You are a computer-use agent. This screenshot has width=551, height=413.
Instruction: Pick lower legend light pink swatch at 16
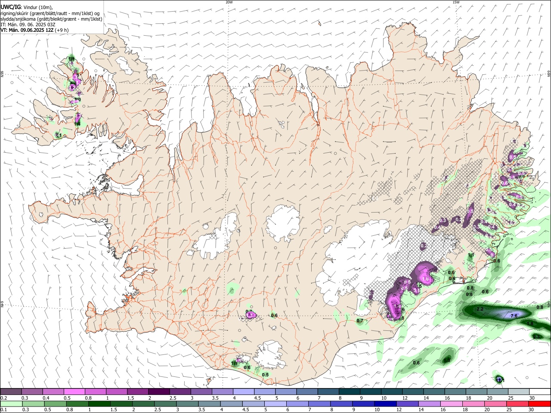click(x=452, y=404)
